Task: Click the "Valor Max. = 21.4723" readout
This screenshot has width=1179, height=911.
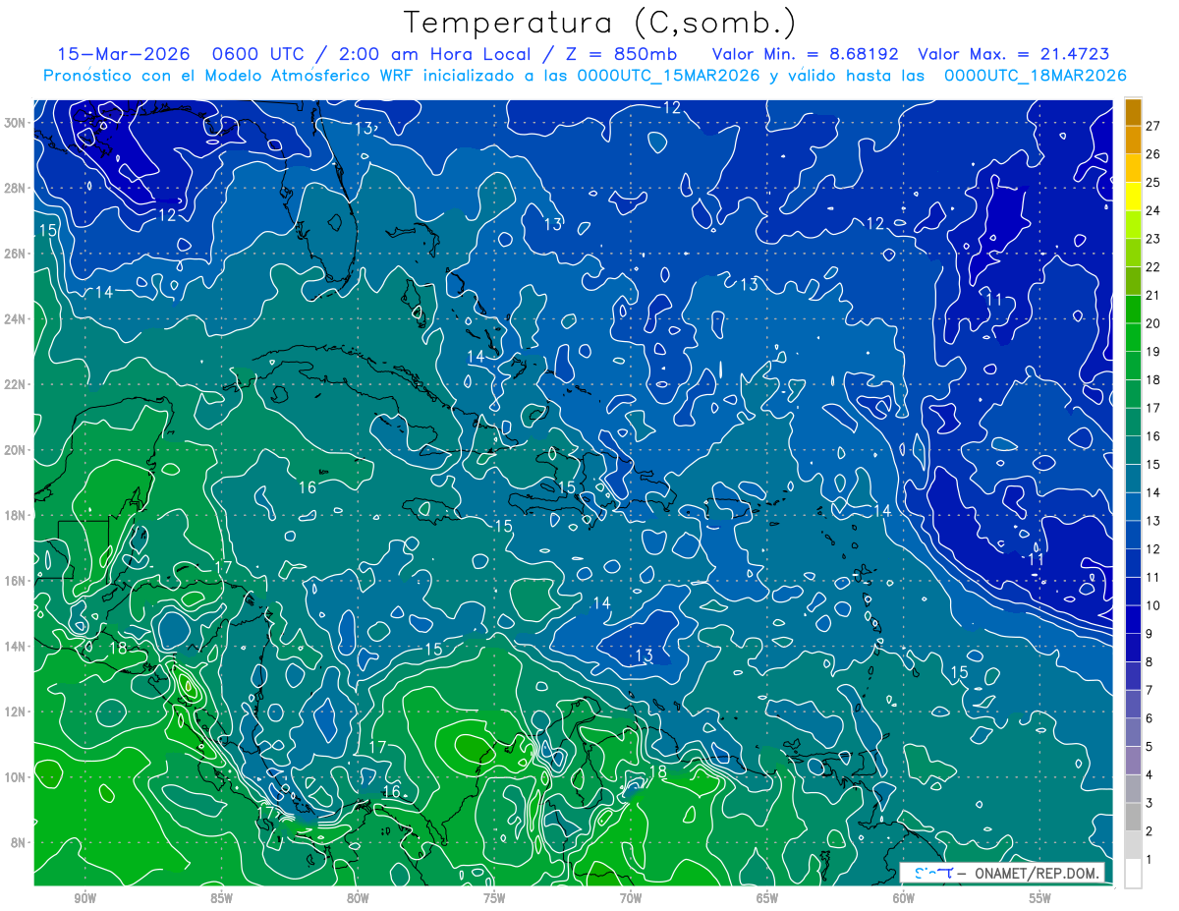Action: pyautogui.click(x=1014, y=54)
